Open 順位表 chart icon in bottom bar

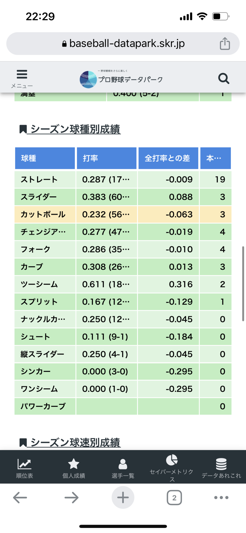coord(24,464)
